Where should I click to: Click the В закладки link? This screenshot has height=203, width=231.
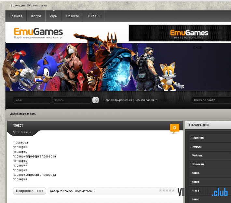point(18,6)
